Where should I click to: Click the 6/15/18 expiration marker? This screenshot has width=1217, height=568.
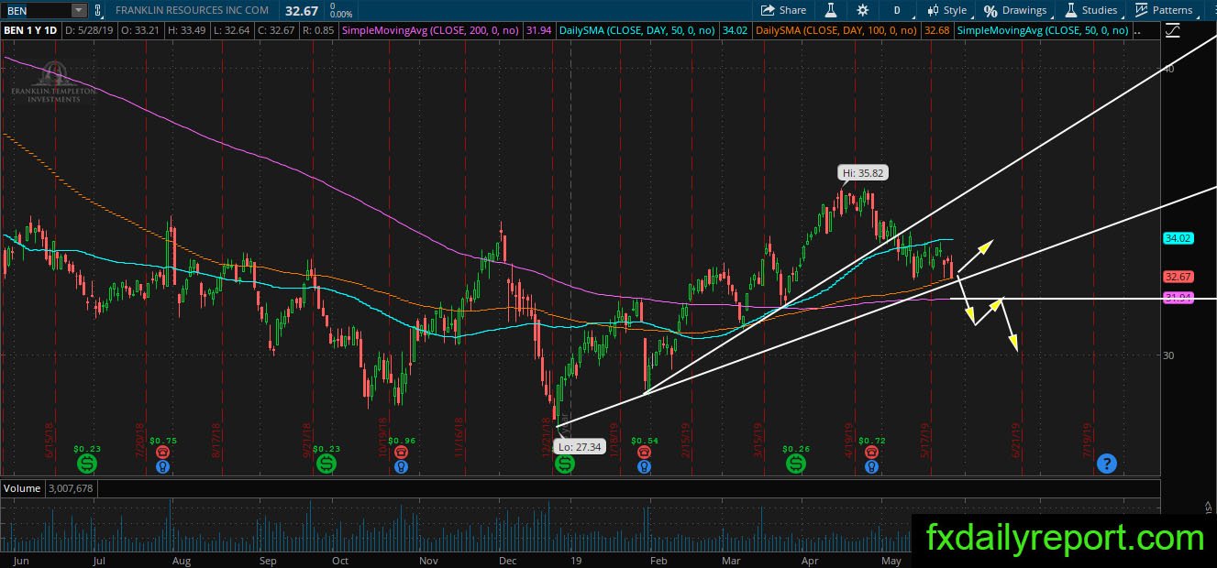(x=49, y=439)
